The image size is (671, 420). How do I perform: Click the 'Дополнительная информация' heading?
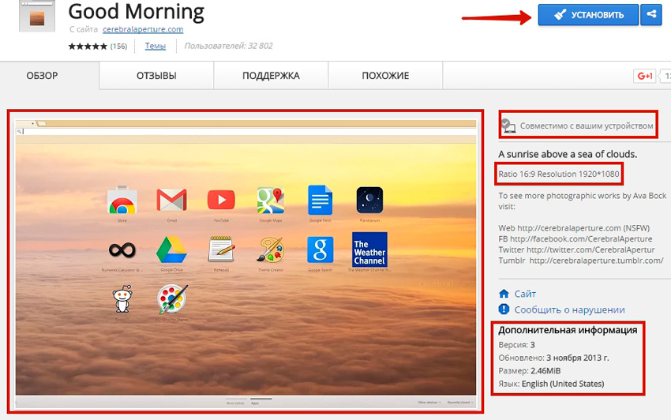568,330
